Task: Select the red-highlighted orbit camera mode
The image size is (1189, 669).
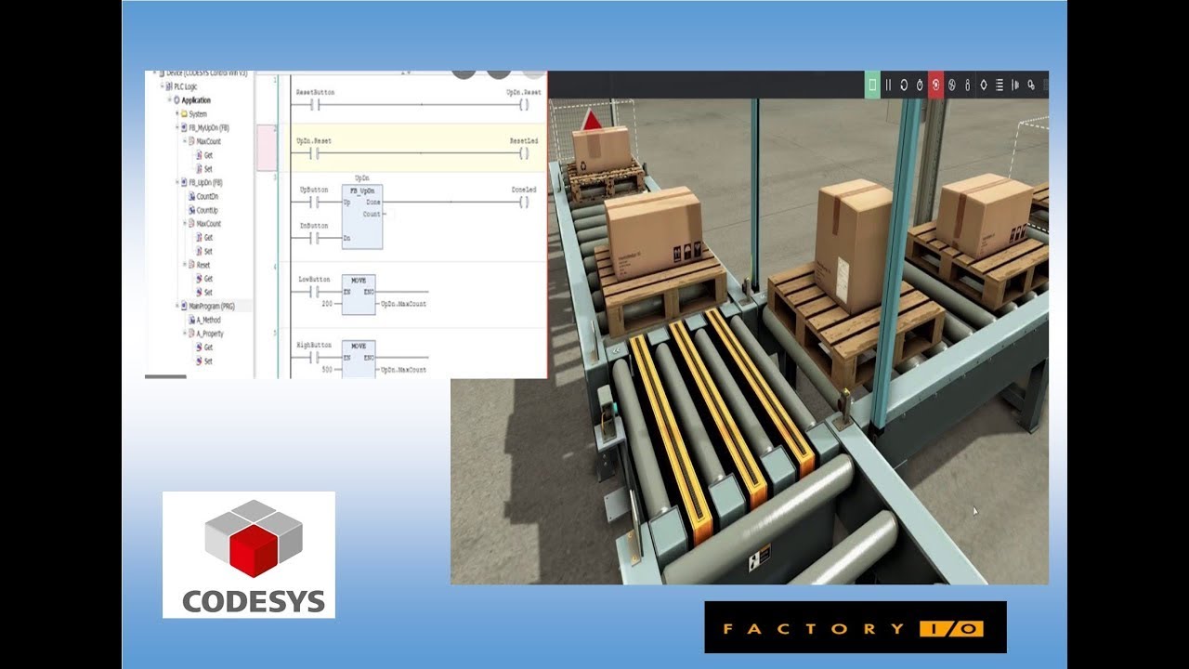Action: (936, 85)
